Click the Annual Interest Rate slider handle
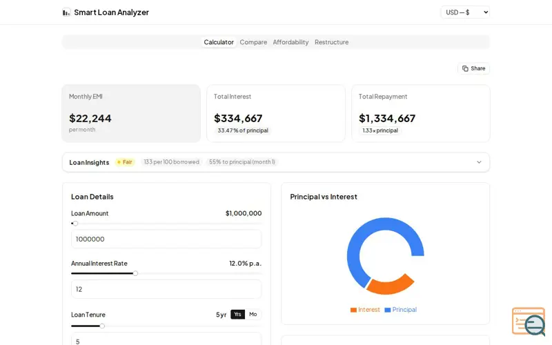 click(135, 273)
